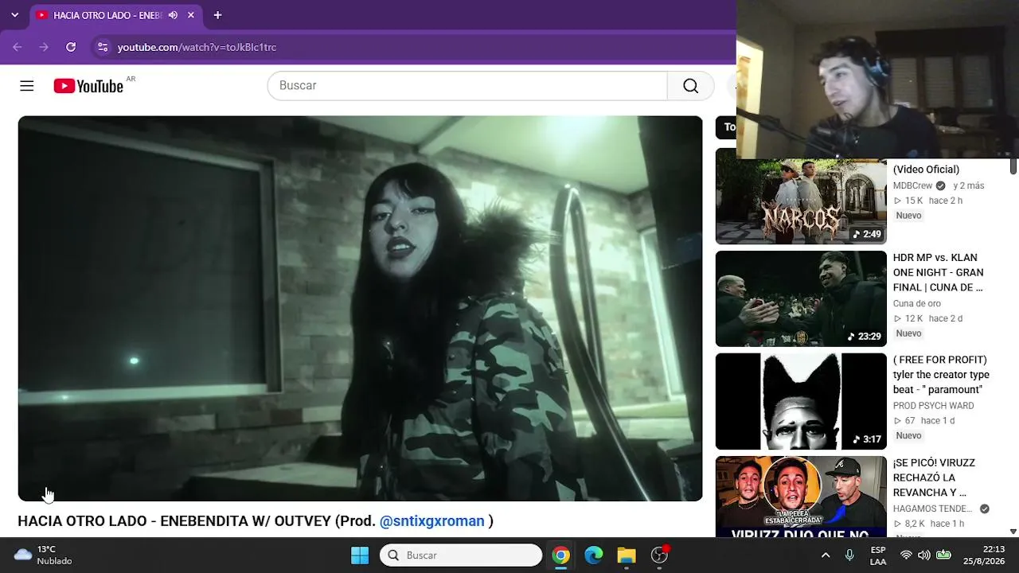Open the Wi-Fi network tray icon
Image resolution: width=1019 pixels, height=573 pixels.
906,555
